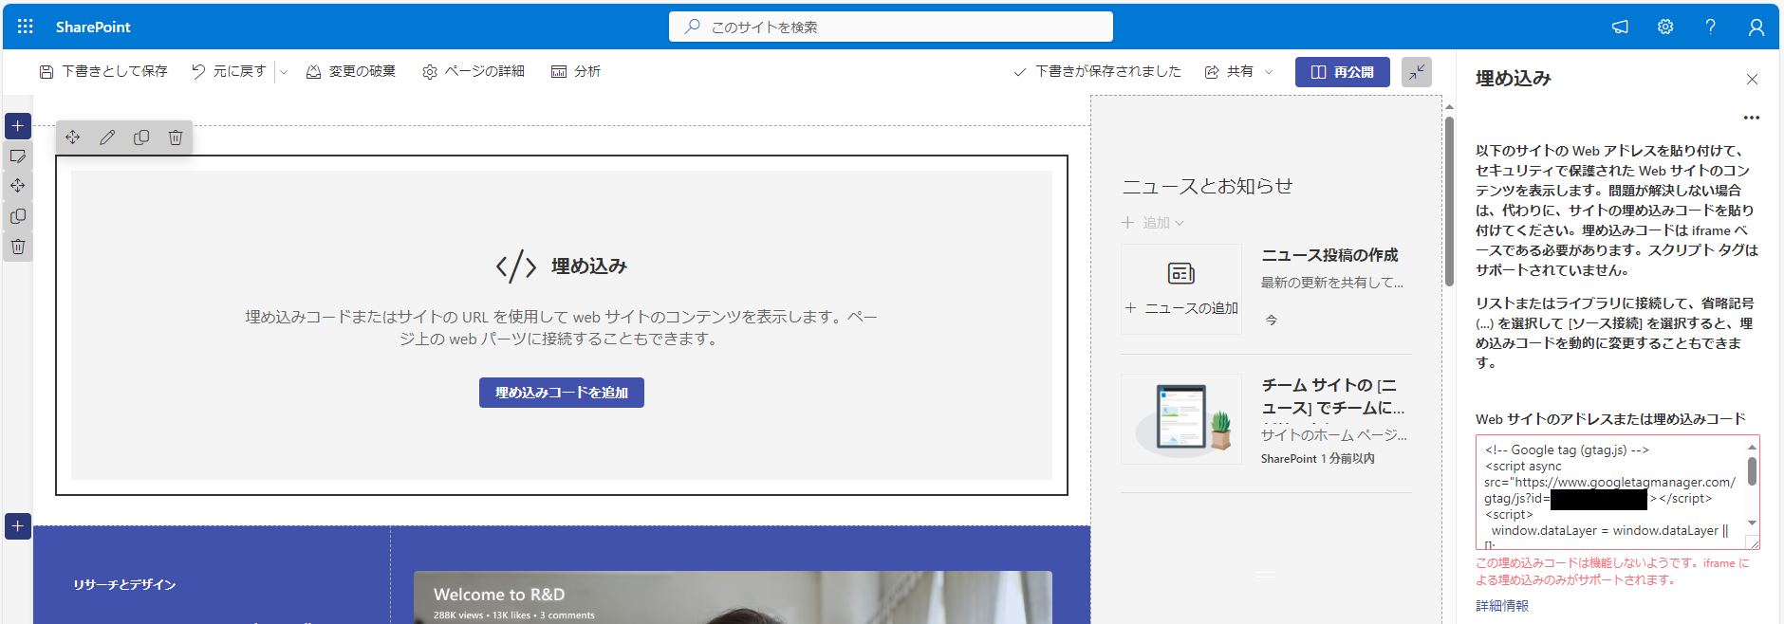Click the undo button 元に戻す
This screenshot has height=624, width=1784.
click(229, 71)
